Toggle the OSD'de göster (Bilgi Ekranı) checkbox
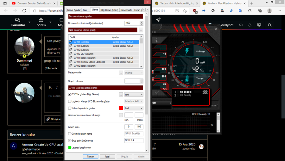Viewport: 285px width, 161px height. tap(69, 94)
